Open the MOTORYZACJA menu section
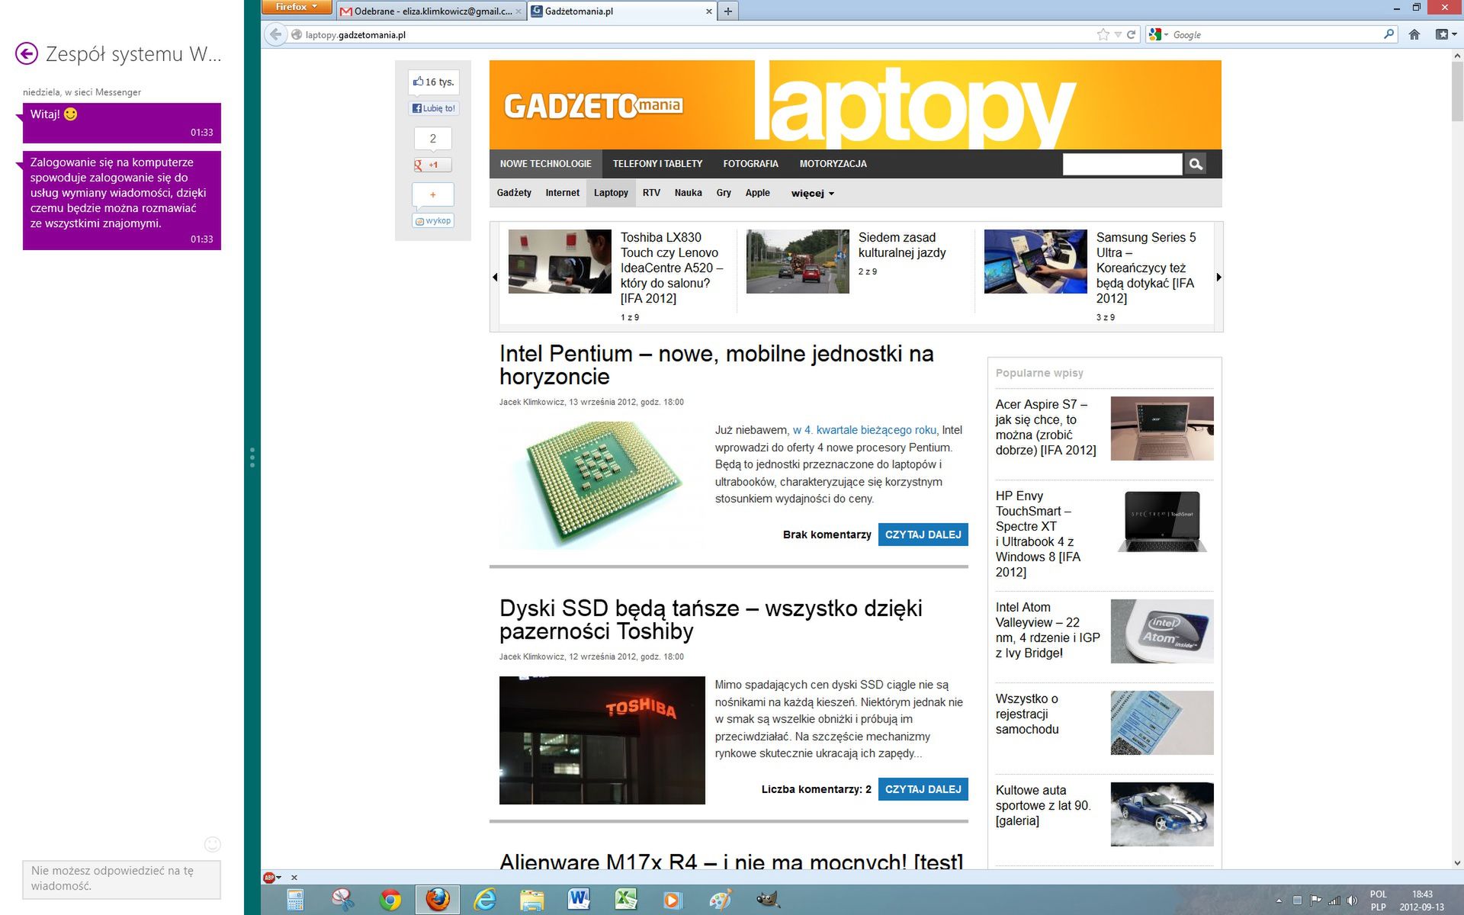The image size is (1464, 915). (x=833, y=164)
